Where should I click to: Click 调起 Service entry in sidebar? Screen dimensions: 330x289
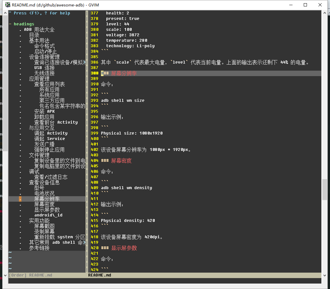coord(49,139)
